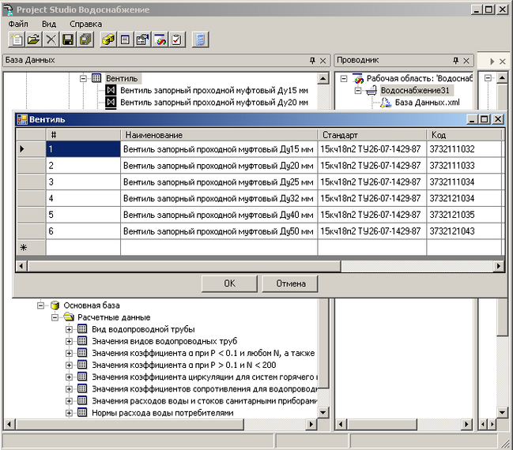Click the list window toolbar icon

tap(125, 39)
